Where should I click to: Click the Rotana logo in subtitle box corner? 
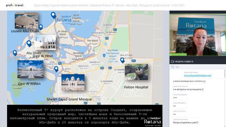click(153, 121)
